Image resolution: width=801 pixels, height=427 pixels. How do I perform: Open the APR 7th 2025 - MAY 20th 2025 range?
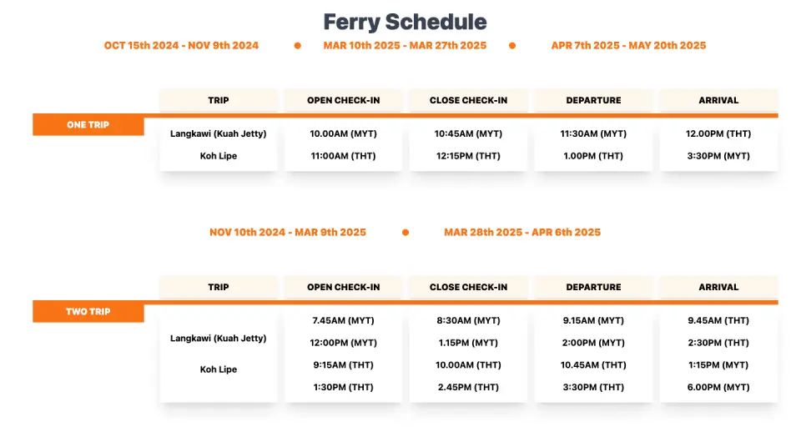click(x=628, y=46)
